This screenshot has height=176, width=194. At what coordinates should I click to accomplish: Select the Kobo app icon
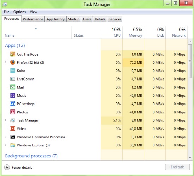tap(13, 71)
